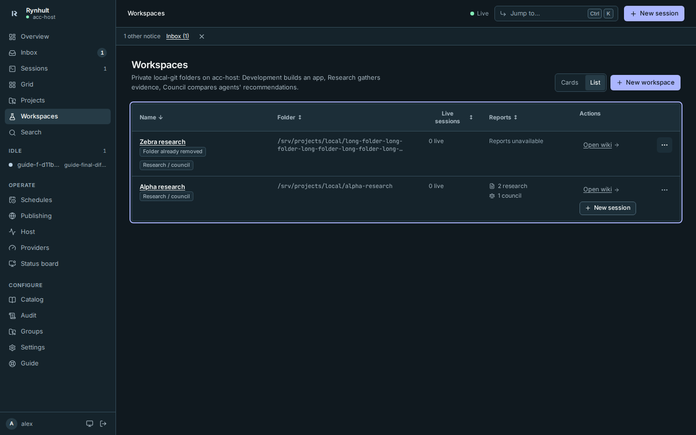Sort by Live sessions column
The image size is (696, 435).
(x=451, y=117)
